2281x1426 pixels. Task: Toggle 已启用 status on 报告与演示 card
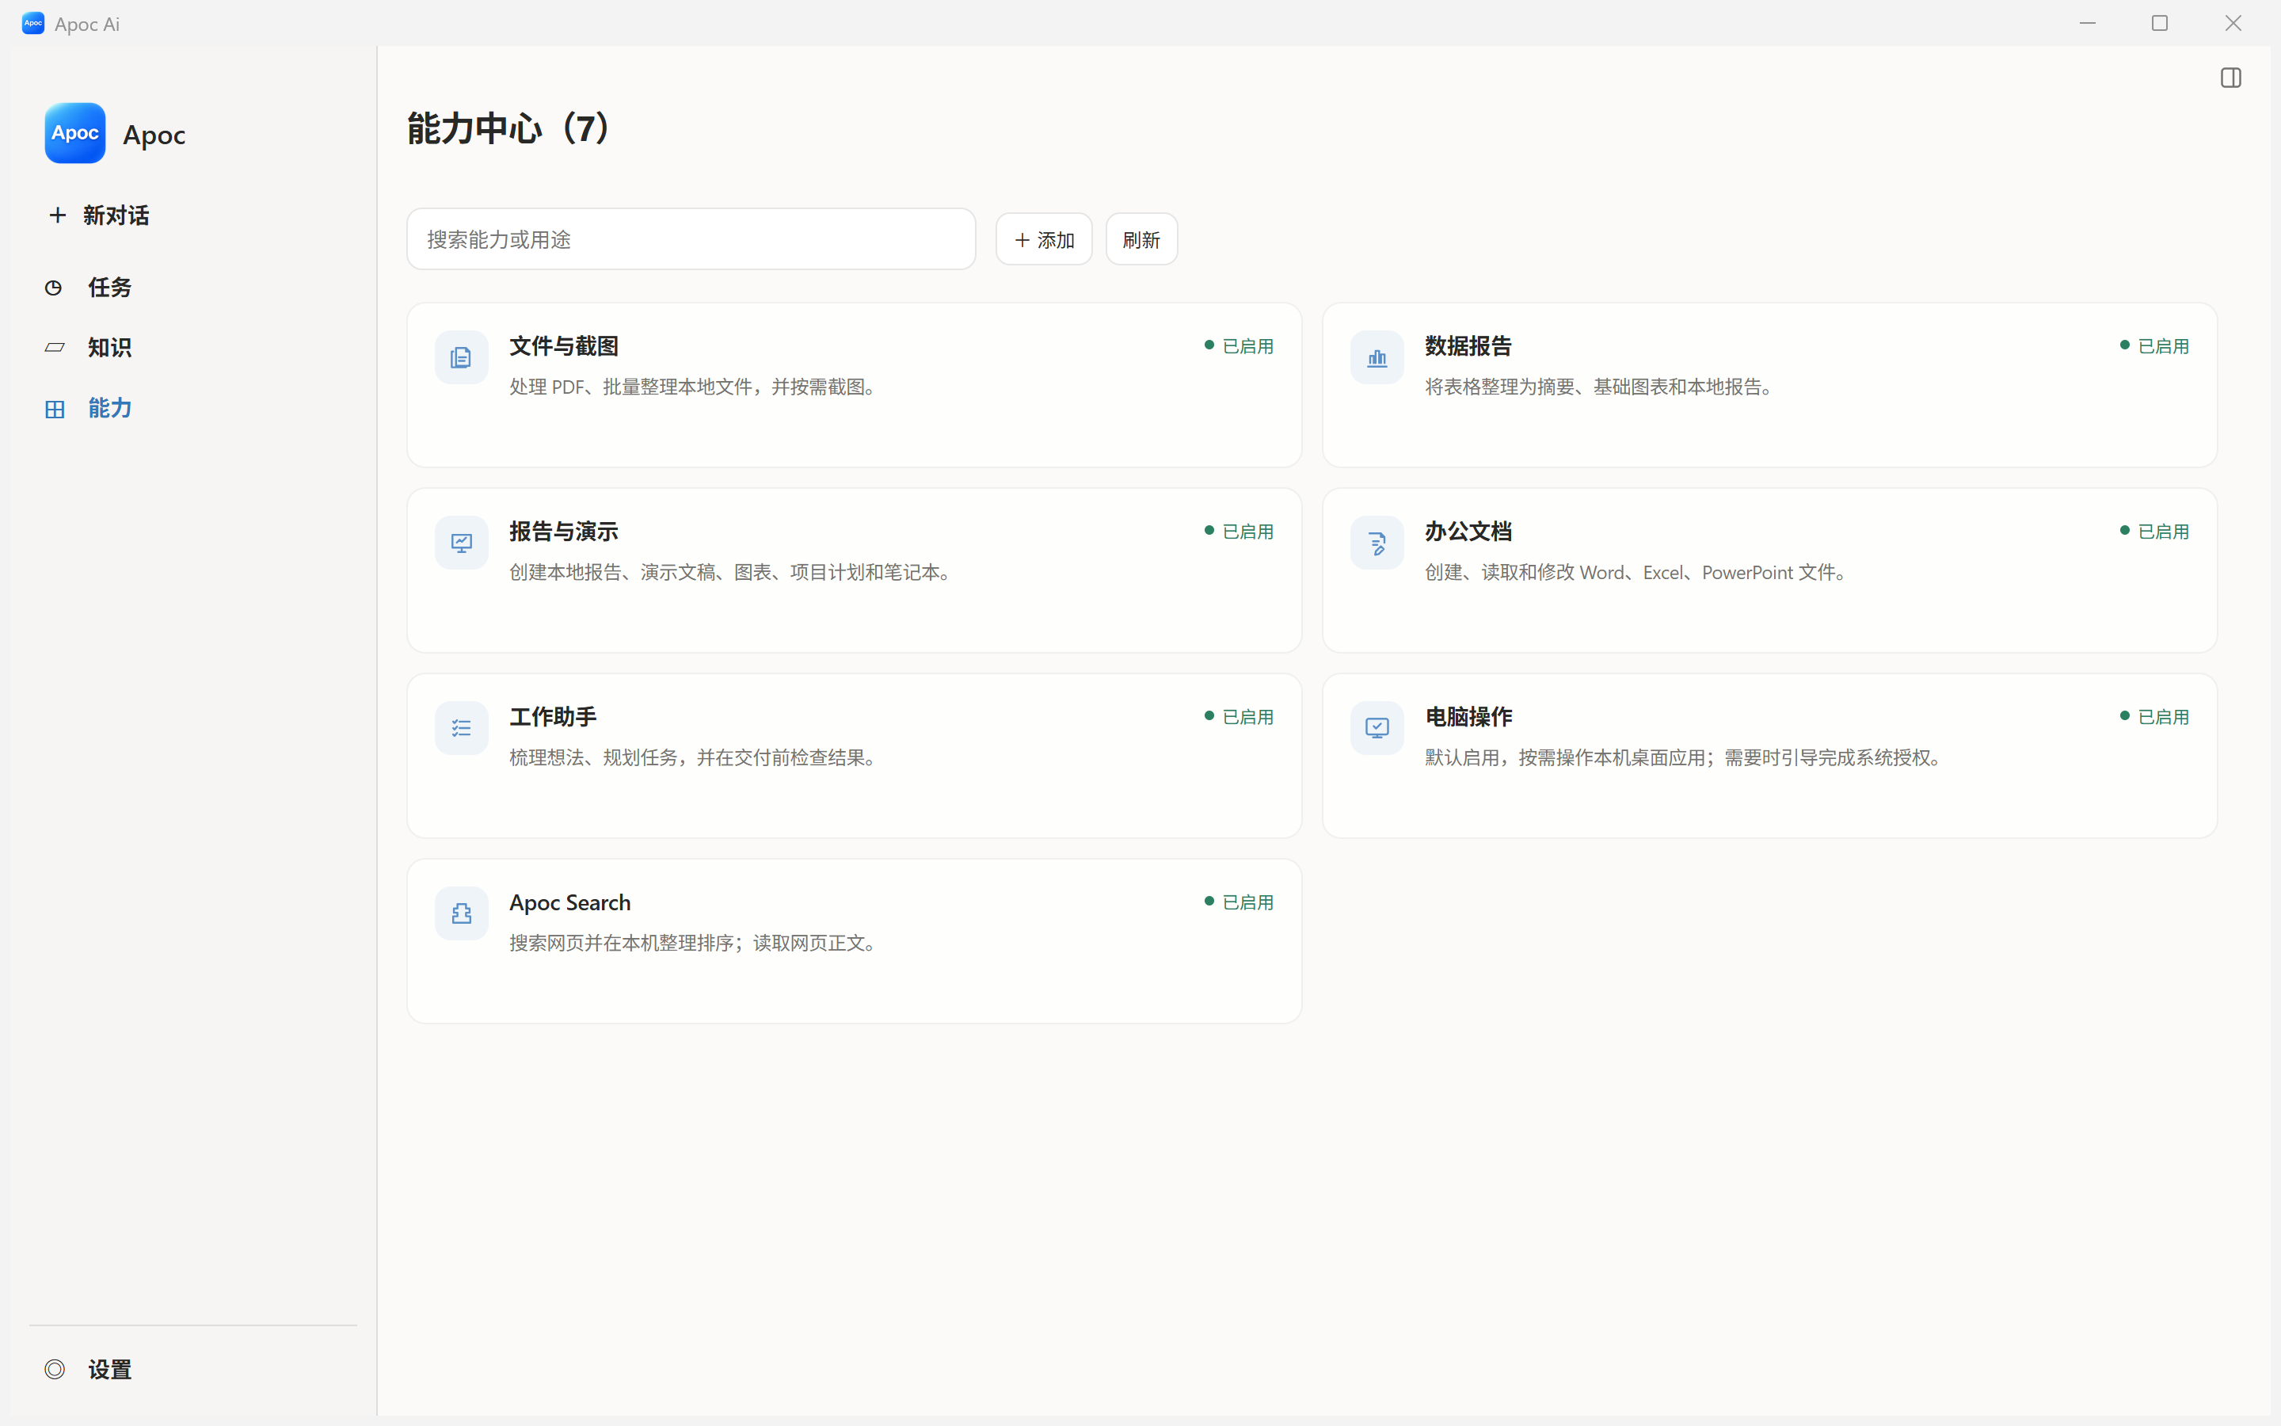pyautogui.click(x=1239, y=532)
